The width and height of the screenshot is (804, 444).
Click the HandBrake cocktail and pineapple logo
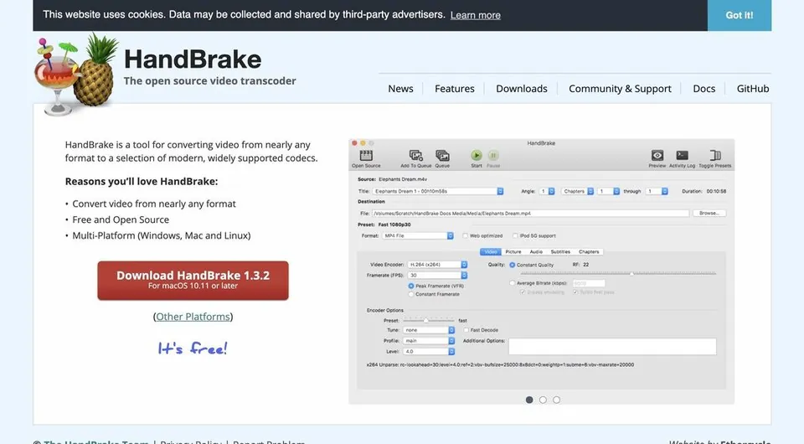(x=76, y=75)
